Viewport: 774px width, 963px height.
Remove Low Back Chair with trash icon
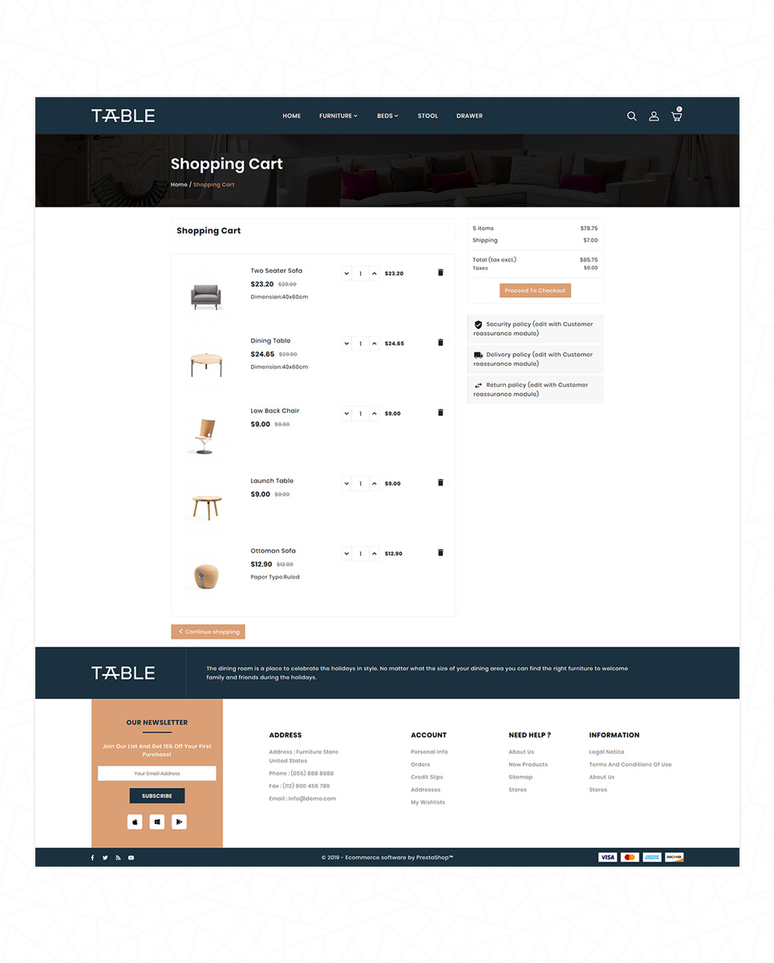440,412
